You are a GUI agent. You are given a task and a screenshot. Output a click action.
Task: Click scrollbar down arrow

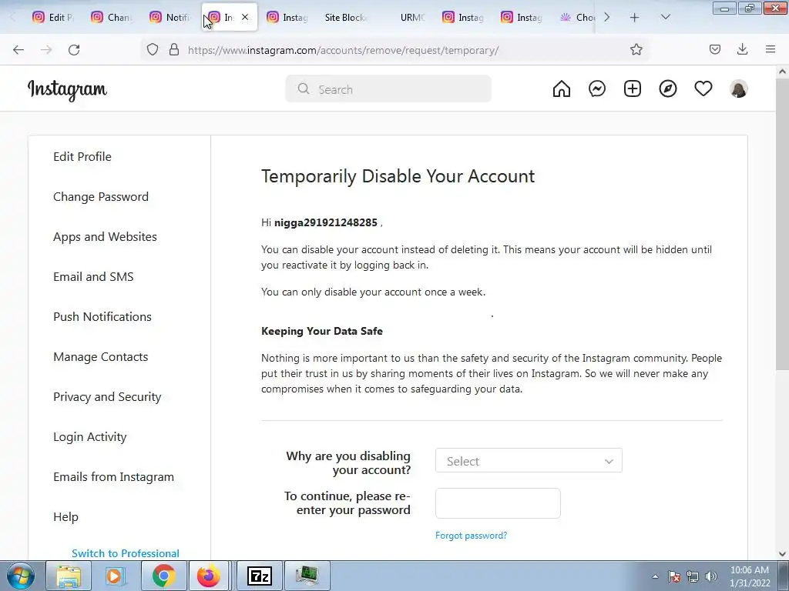click(x=782, y=554)
